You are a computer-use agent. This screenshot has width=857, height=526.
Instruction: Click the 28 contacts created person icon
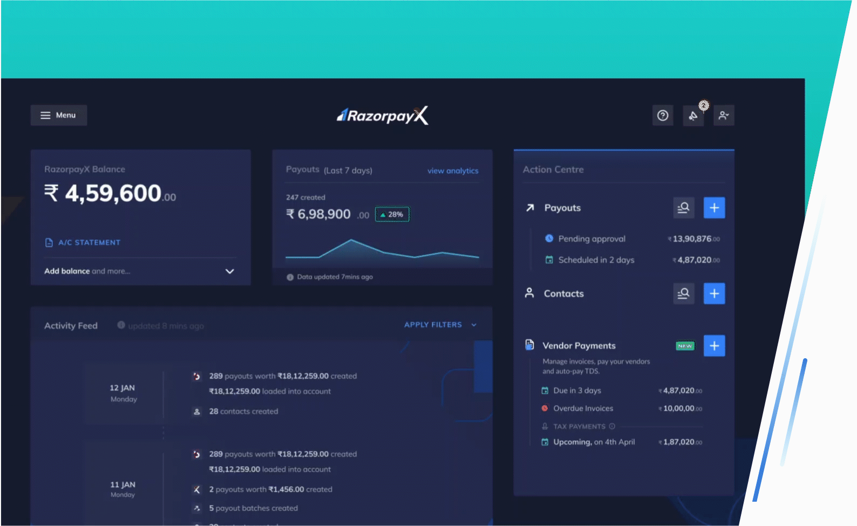tap(197, 412)
